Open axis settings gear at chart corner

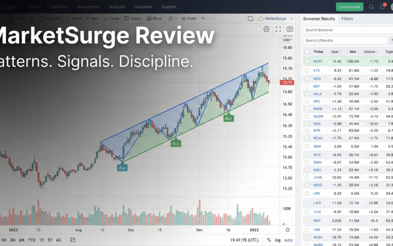(287, 230)
